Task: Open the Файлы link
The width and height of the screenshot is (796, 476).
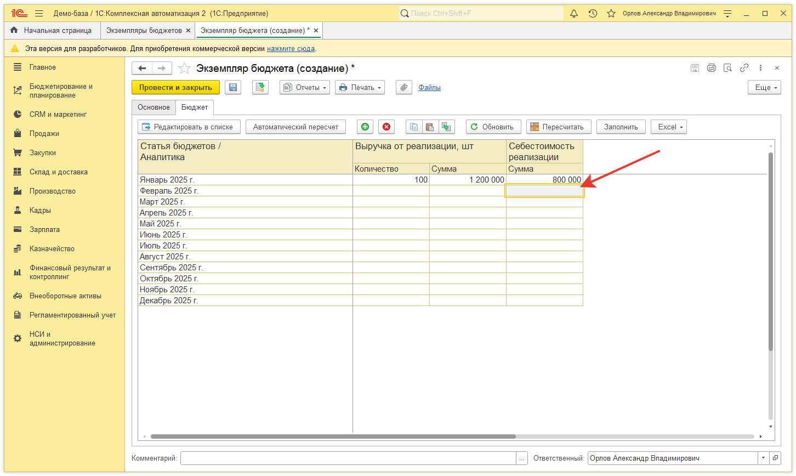Action: (x=429, y=87)
